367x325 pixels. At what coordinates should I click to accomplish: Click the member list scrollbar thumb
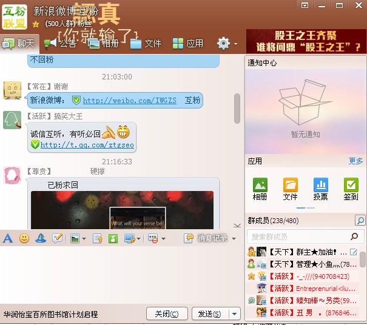click(x=363, y=259)
